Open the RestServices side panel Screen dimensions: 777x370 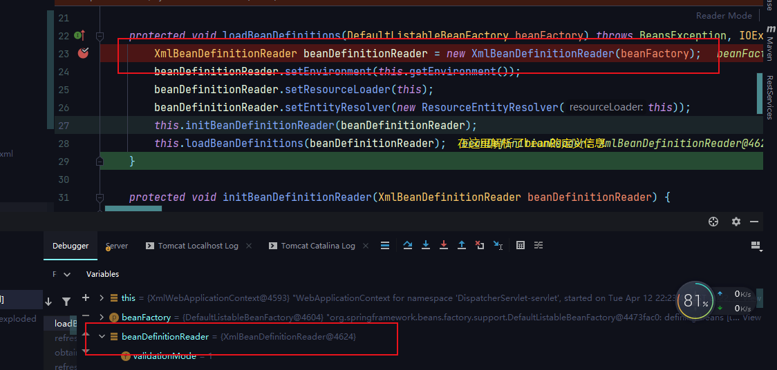[769, 97]
